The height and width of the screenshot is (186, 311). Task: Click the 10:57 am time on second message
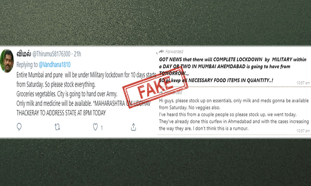(x=303, y=131)
